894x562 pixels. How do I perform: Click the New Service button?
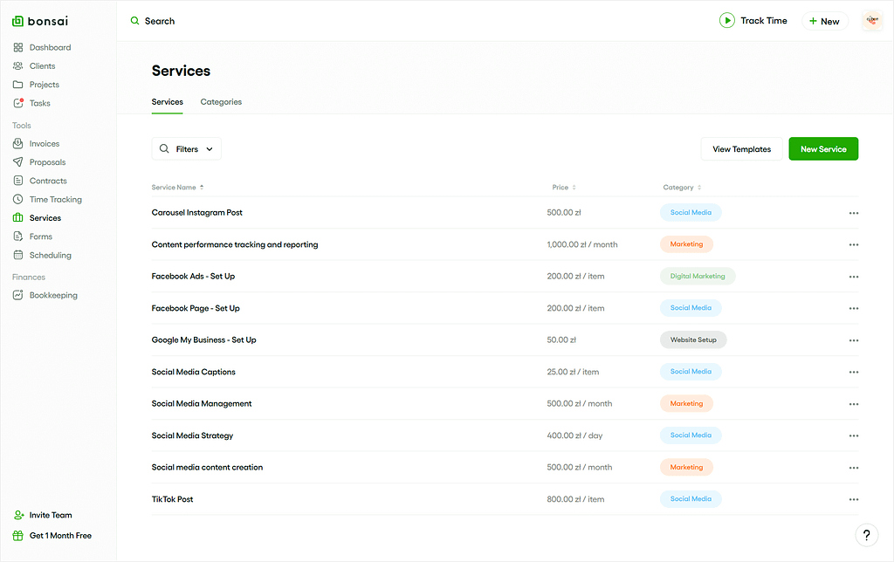pyautogui.click(x=823, y=148)
